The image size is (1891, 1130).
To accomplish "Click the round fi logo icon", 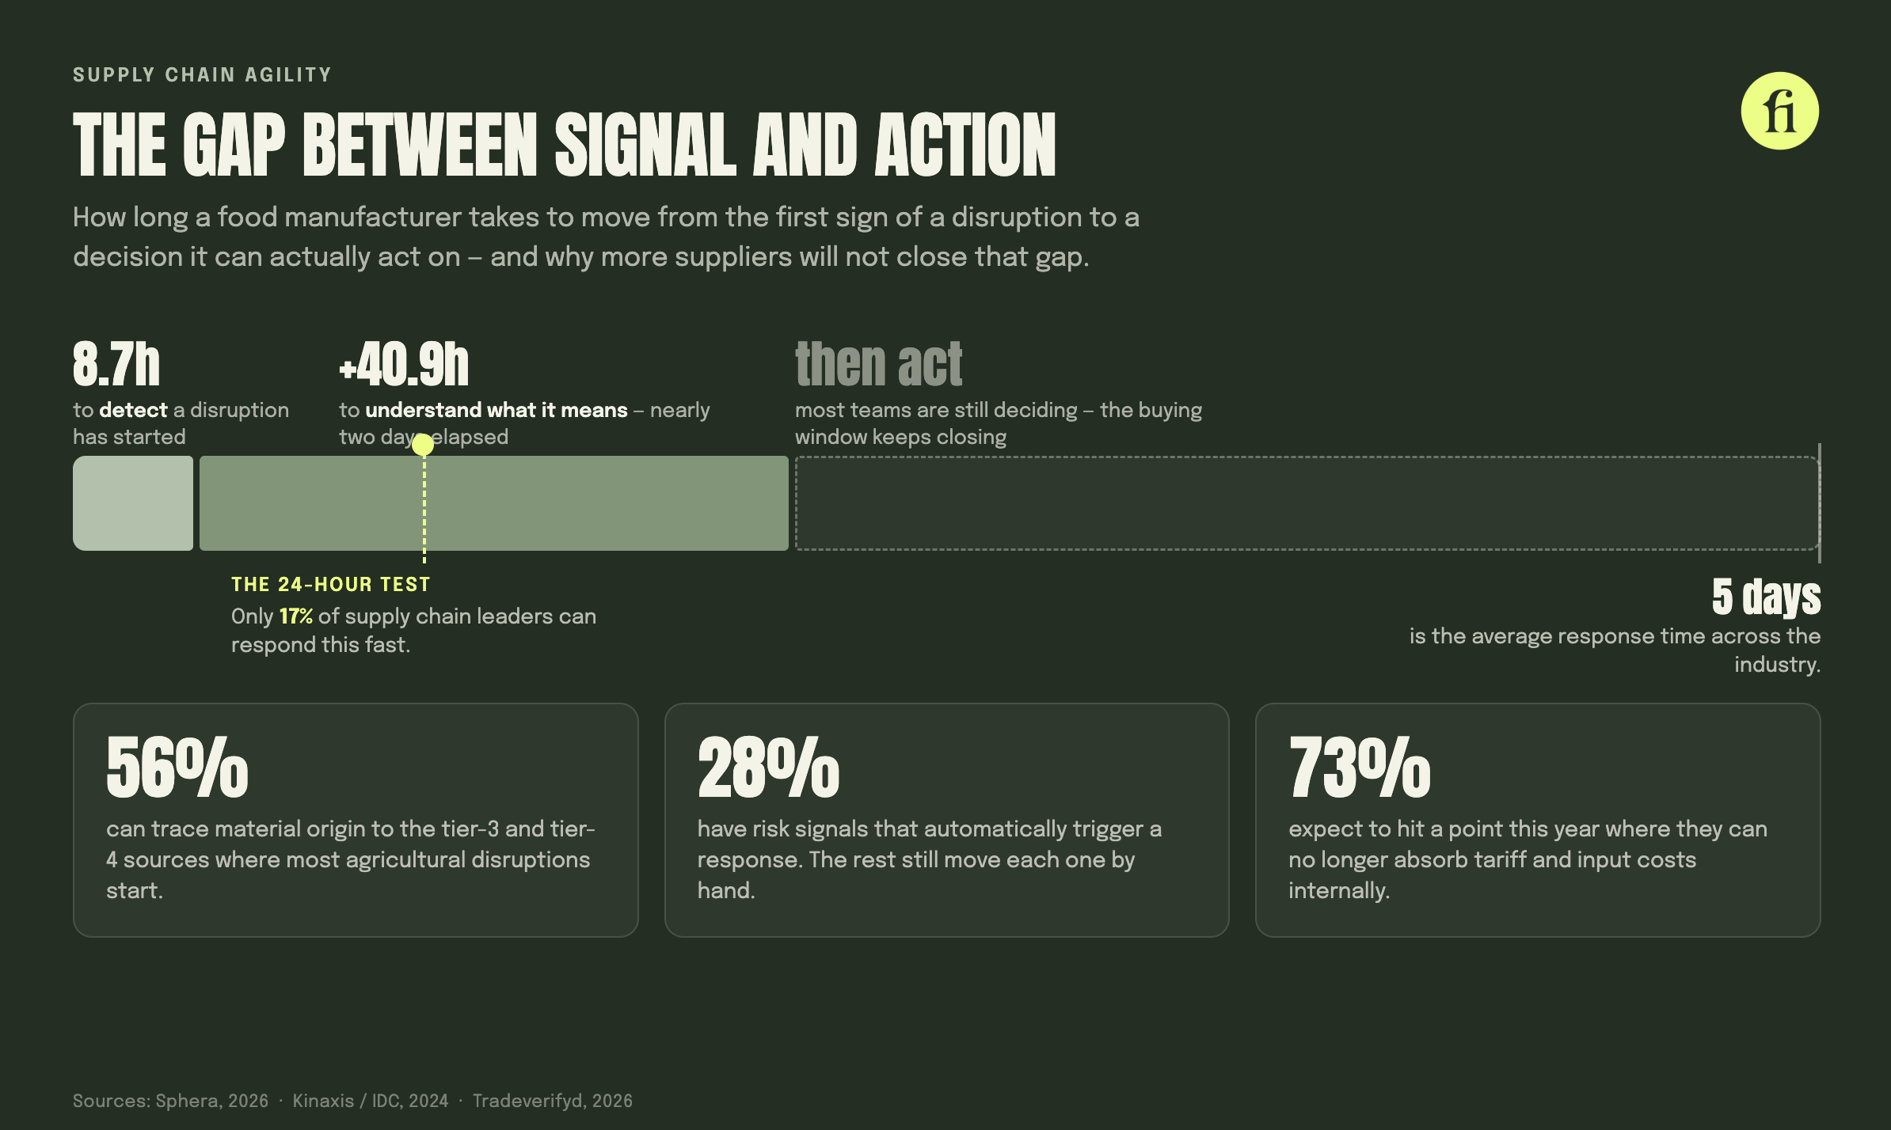I will point(1779,111).
